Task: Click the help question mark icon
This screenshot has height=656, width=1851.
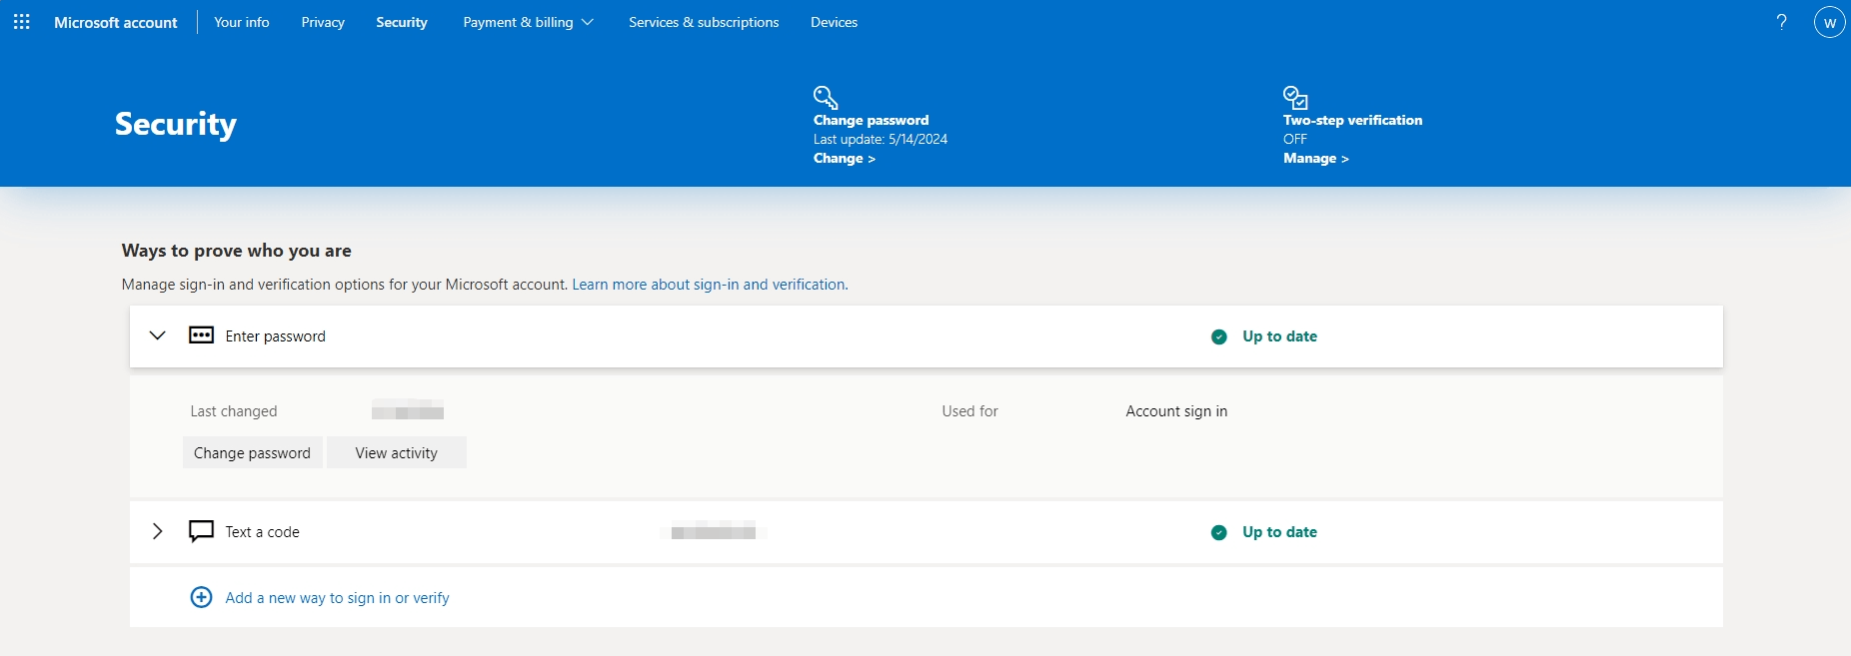Action: point(1781,22)
